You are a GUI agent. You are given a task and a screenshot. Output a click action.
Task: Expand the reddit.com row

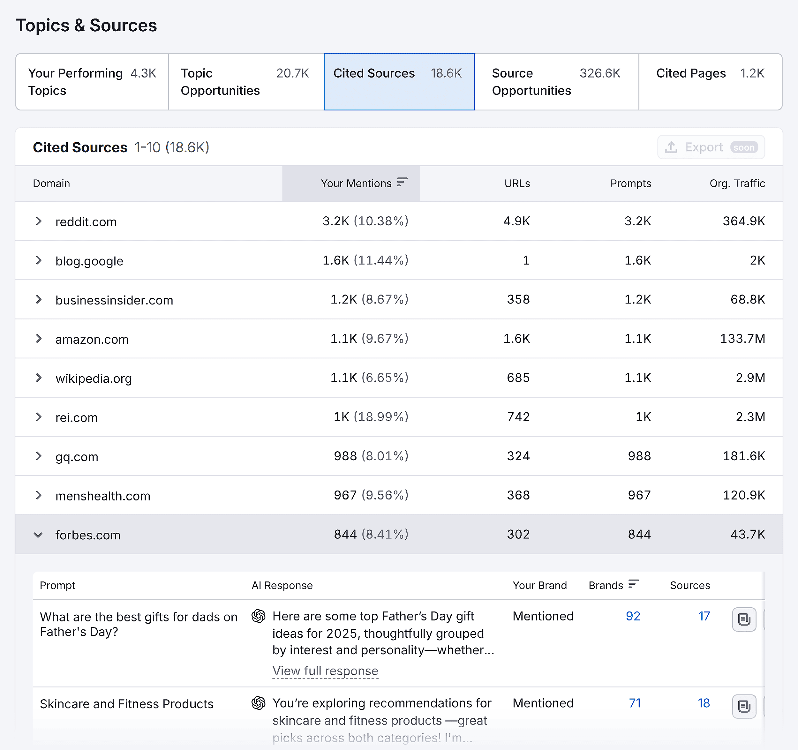tap(39, 221)
